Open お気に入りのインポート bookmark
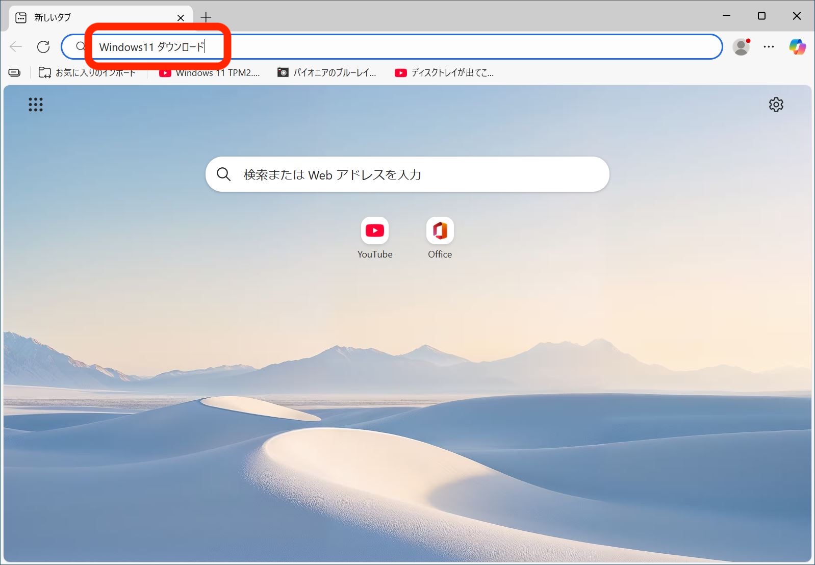The image size is (815, 565). tap(88, 73)
